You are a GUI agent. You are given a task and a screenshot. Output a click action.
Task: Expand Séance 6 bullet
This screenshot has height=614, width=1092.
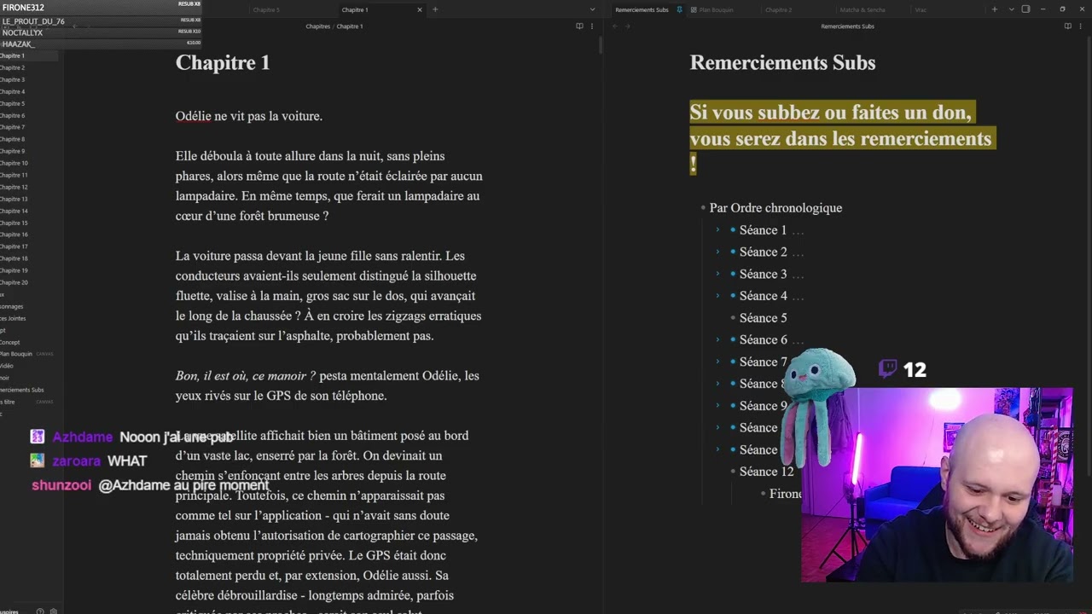[x=717, y=339]
